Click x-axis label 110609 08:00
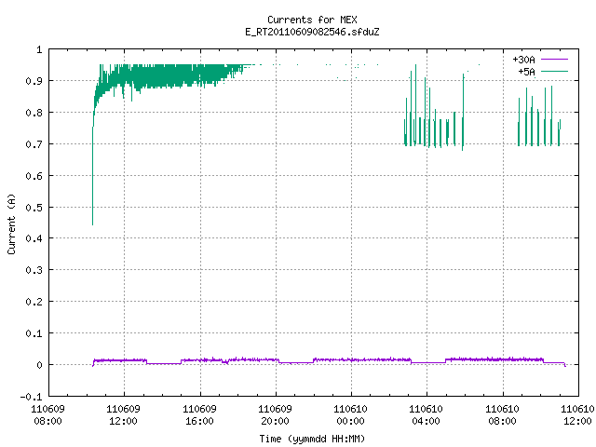The image size is (596, 447). coord(47,415)
